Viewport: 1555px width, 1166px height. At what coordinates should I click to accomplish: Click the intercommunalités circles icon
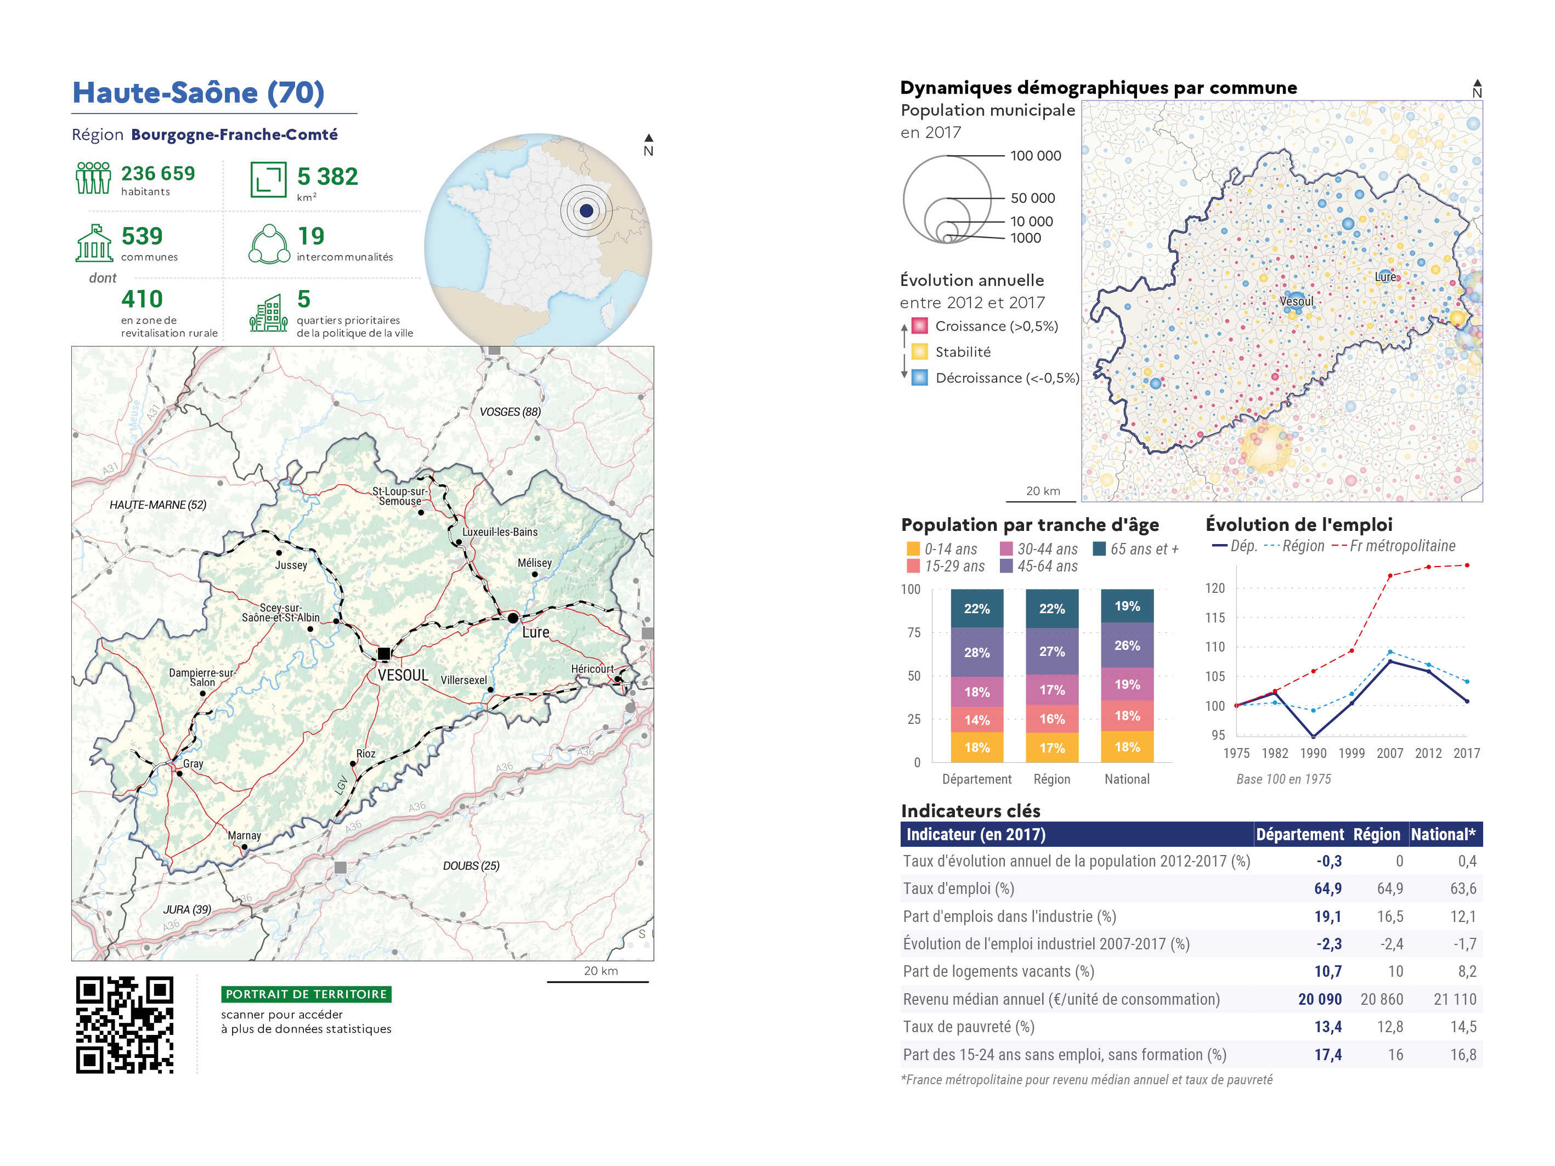269,244
